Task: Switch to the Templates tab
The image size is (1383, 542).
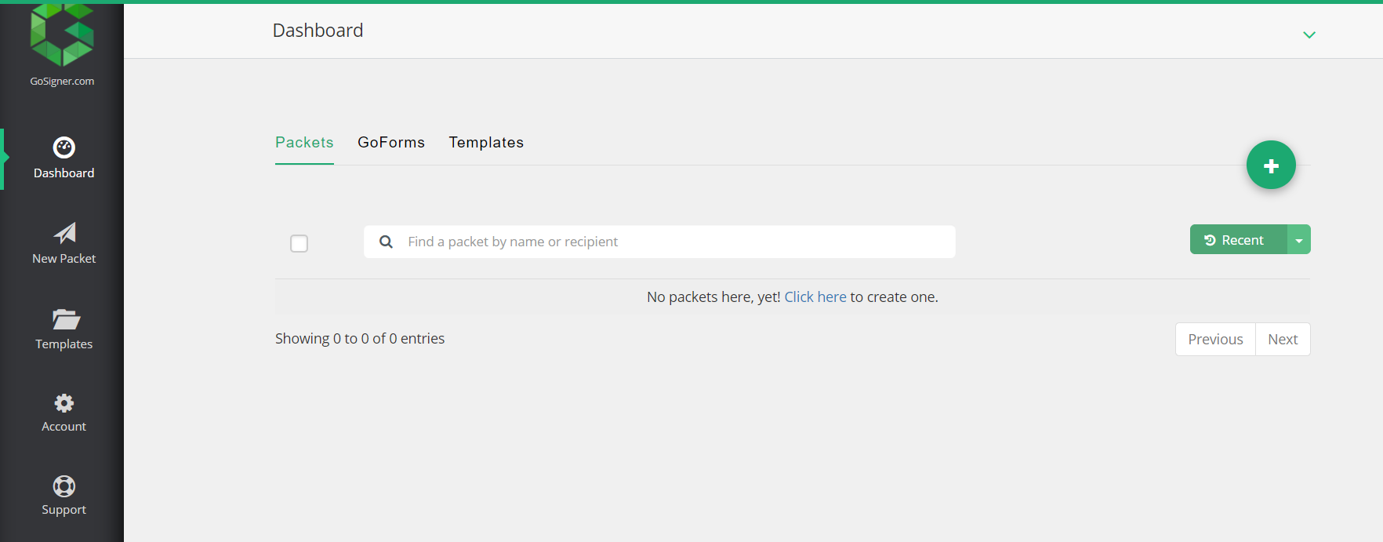Action: (486, 143)
